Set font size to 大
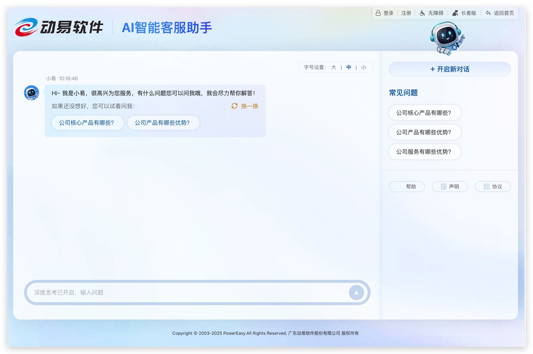The height and width of the screenshot is (354, 533). coord(333,67)
